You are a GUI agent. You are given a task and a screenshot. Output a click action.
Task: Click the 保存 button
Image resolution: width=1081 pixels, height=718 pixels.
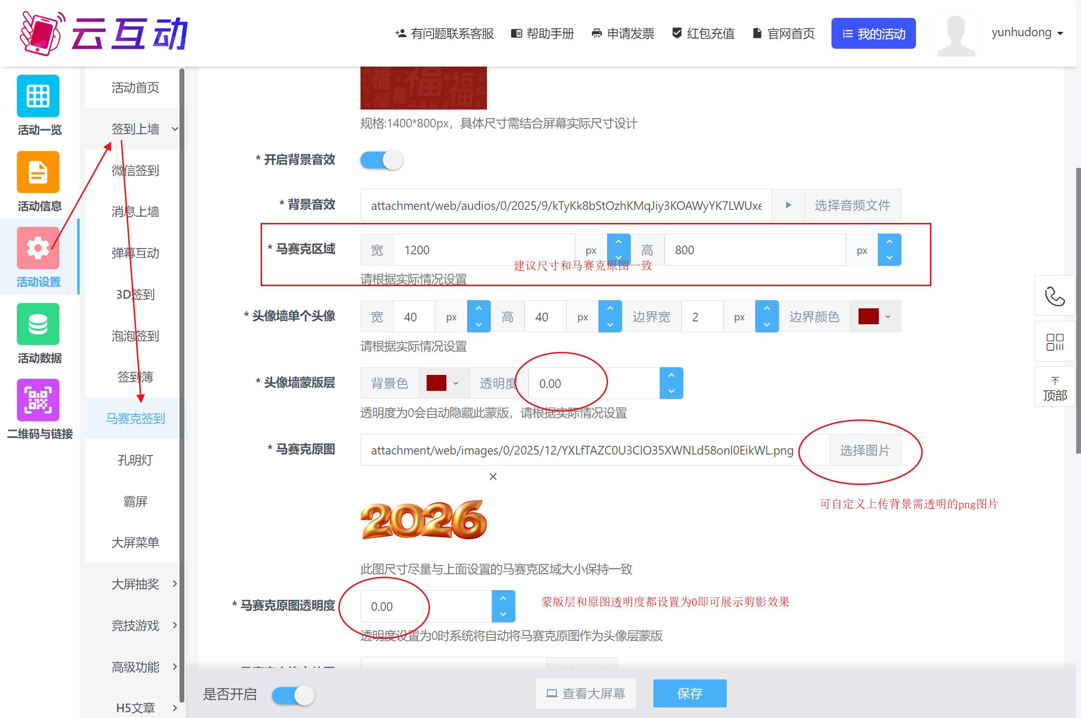click(x=690, y=693)
